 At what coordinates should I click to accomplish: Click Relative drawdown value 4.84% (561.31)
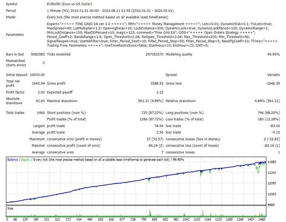(x=267, y=101)
